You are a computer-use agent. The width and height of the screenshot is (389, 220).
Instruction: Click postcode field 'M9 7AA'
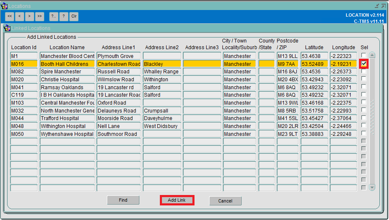coord(288,64)
